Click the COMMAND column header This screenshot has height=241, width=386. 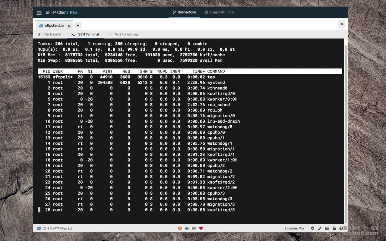tap(216, 71)
